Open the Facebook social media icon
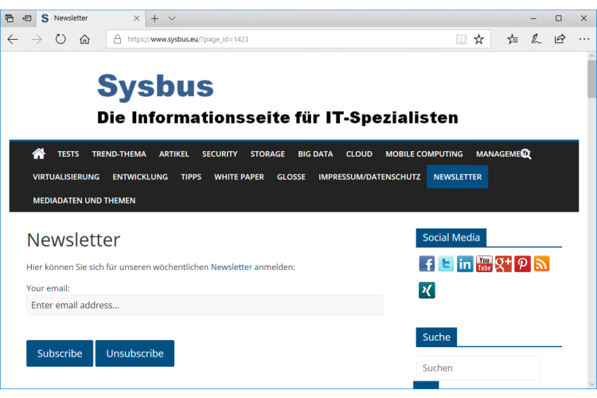 click(x=427, y=264)
